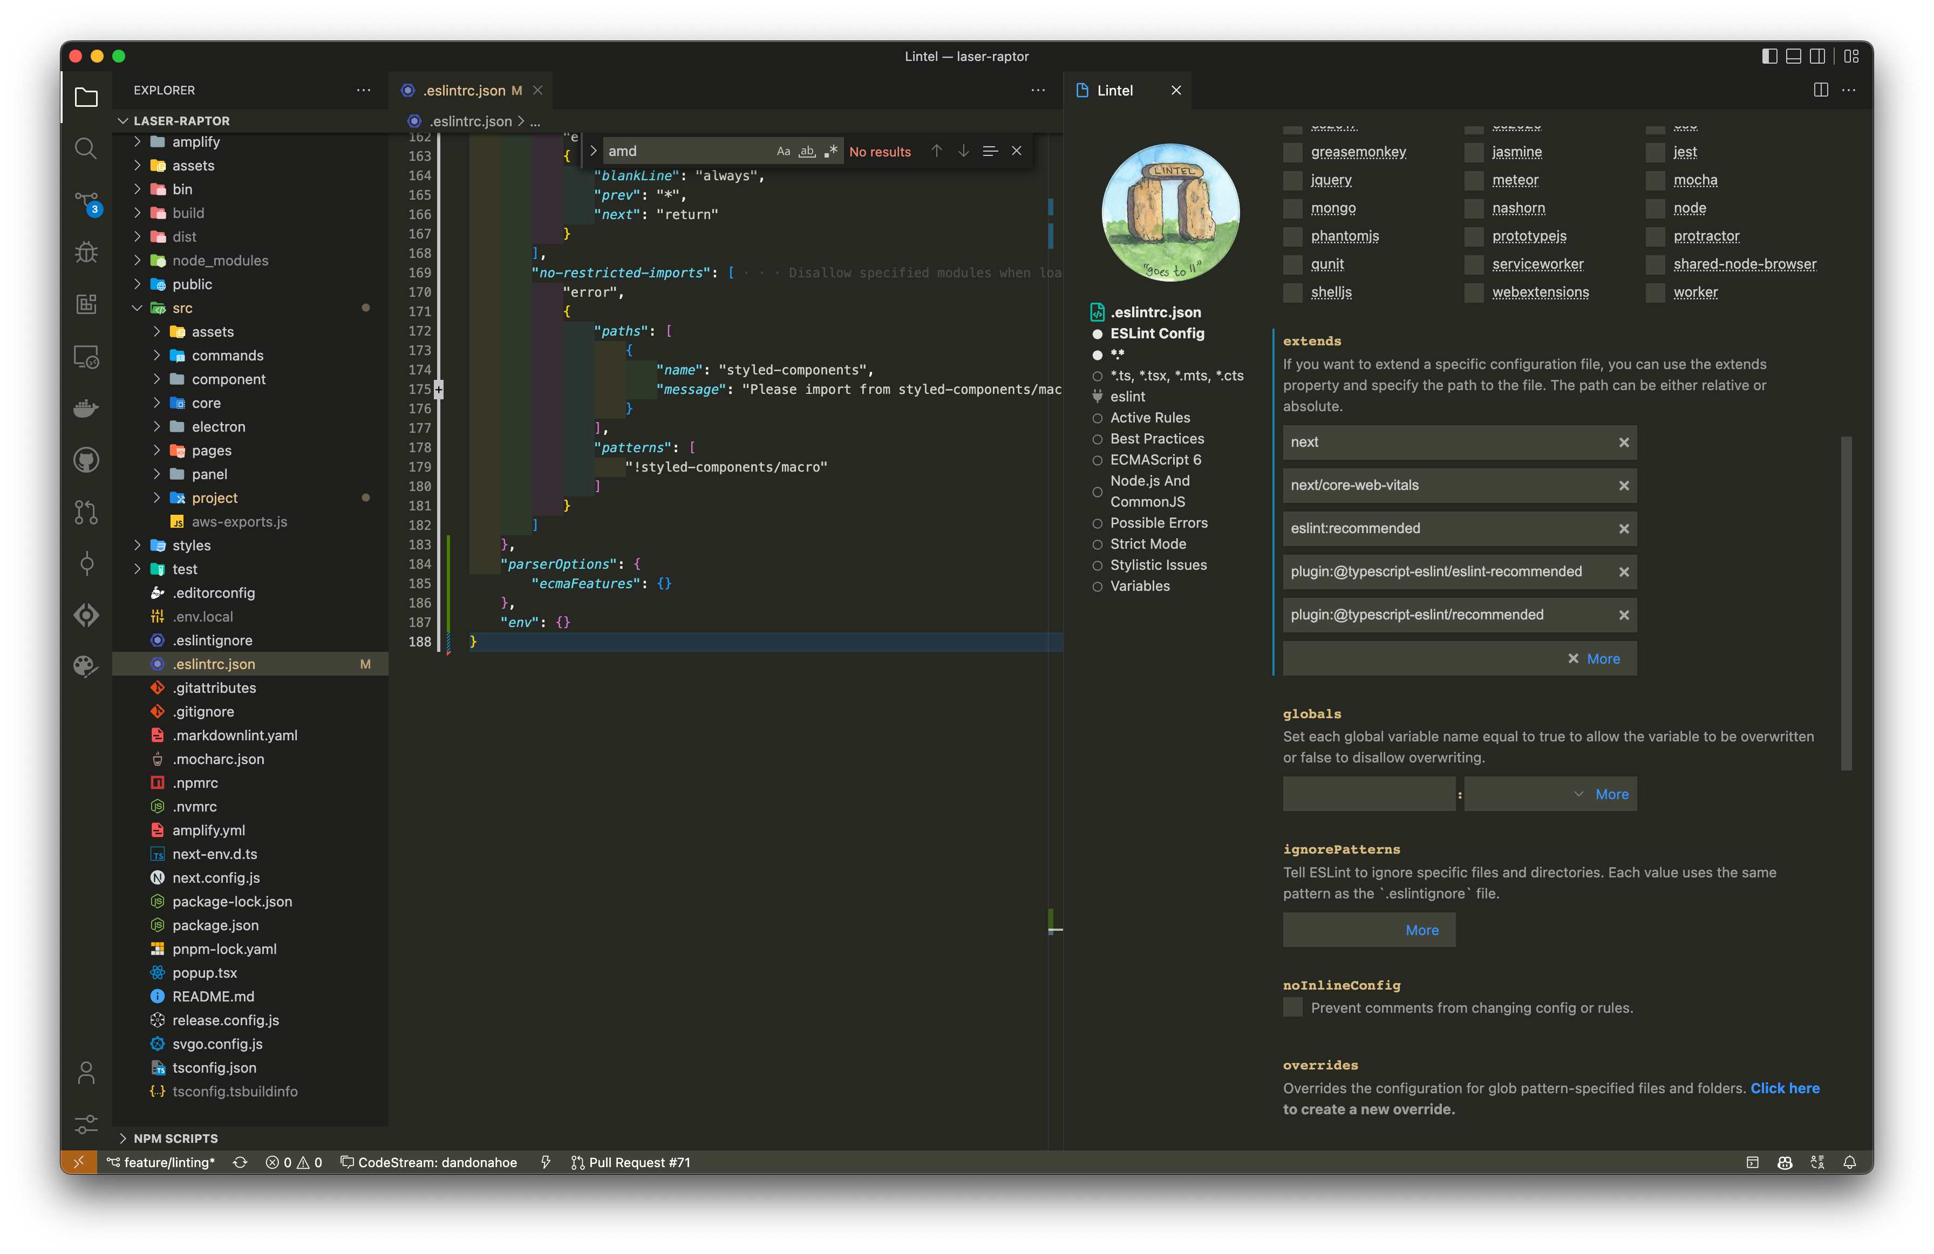Enable the jasmine environment checkbox
This screenshot has width=1934, height=1254.
(x=1474, y=152)
